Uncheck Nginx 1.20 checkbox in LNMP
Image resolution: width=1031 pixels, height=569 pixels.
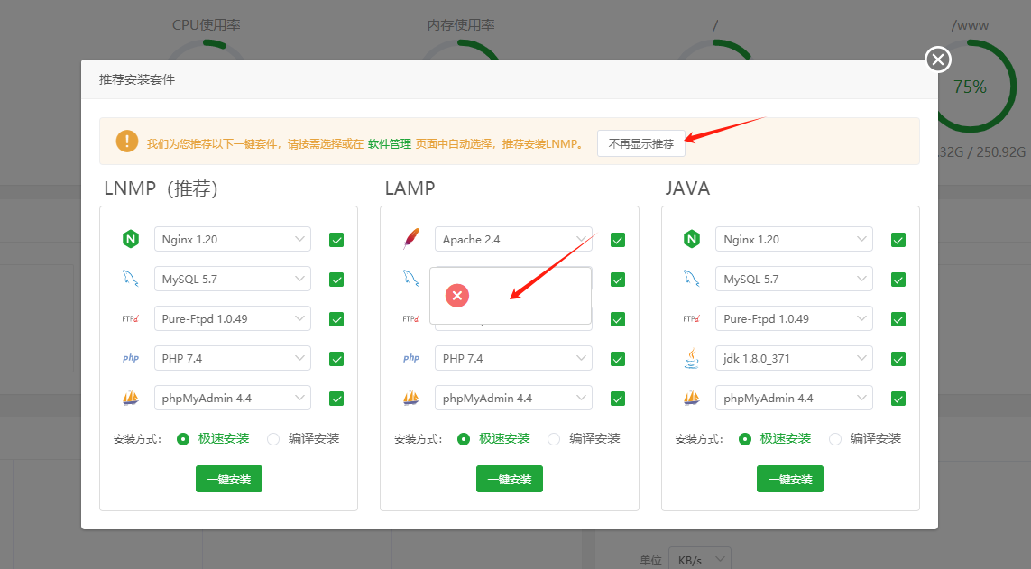click(336, 240)
